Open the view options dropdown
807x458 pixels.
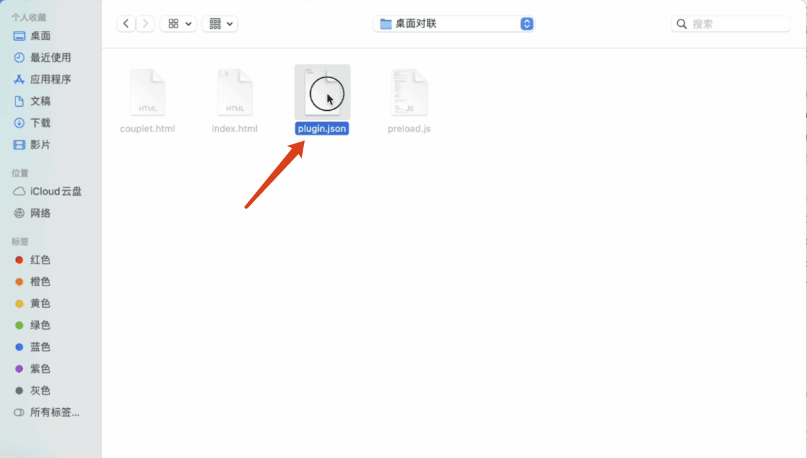click(178, 23)
